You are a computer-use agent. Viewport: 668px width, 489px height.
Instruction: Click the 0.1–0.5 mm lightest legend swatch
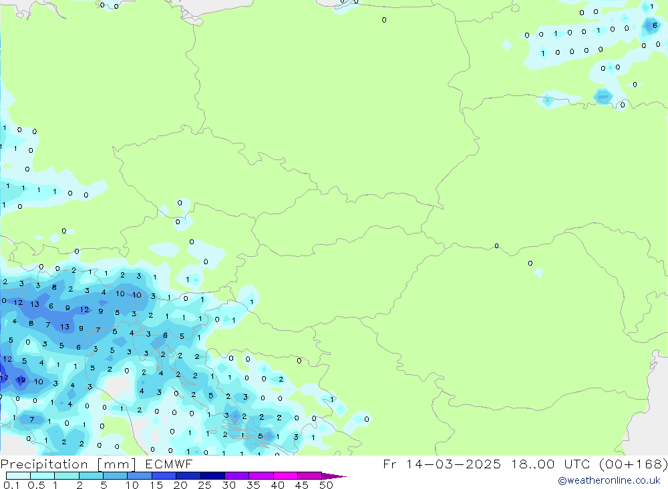tap(18, 476)
